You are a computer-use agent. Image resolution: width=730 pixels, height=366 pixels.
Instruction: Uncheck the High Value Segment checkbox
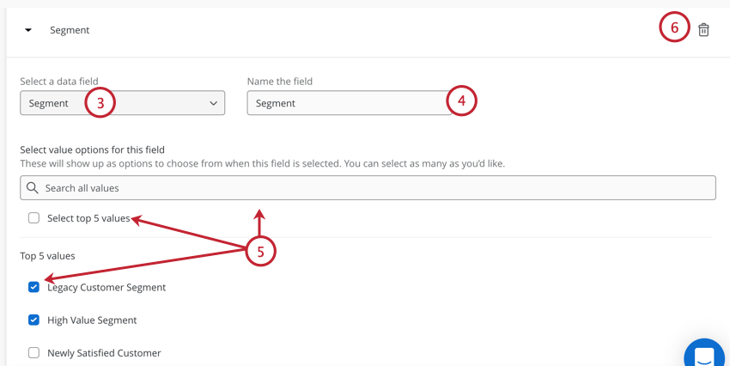[x=33, y=320]
